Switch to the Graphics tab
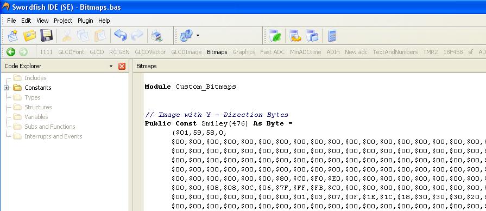Image resolution: width=486 pixels, height=211 pixels. click(244, 52)
